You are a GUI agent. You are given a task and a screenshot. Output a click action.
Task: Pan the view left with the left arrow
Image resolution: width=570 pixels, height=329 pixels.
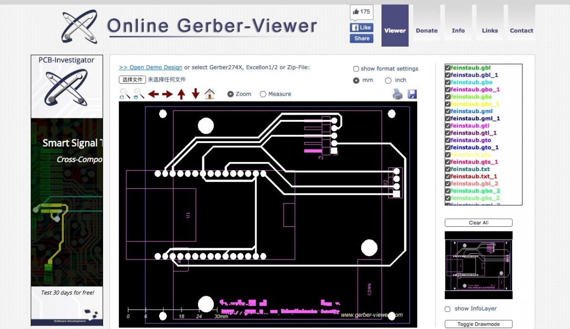pyautogui.click(x=153, y=94)
